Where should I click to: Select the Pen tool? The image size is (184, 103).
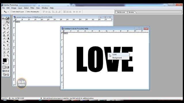tap(4, 48)
